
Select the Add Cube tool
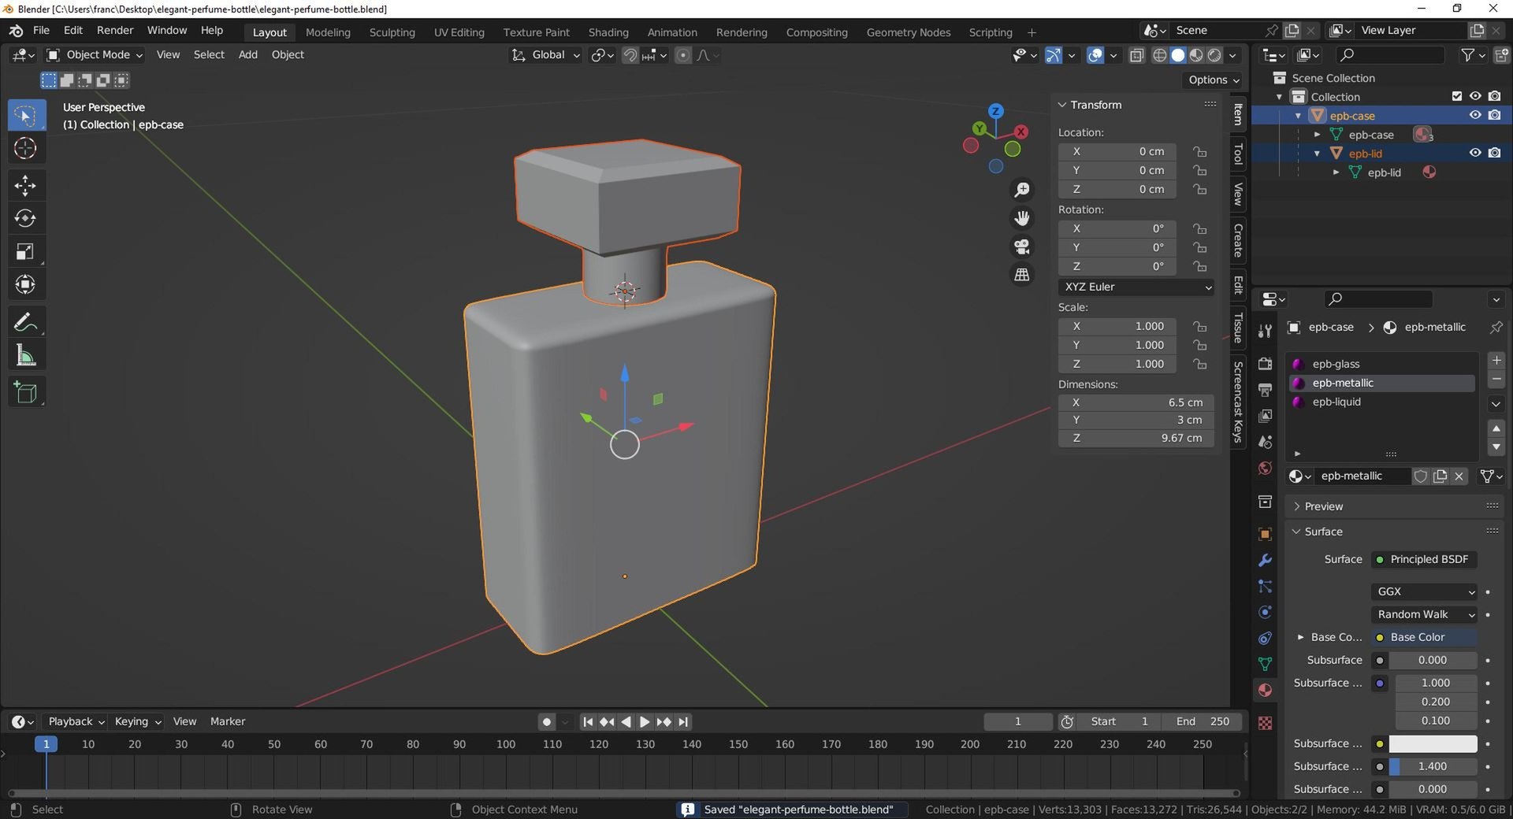(x=25, y=392)
